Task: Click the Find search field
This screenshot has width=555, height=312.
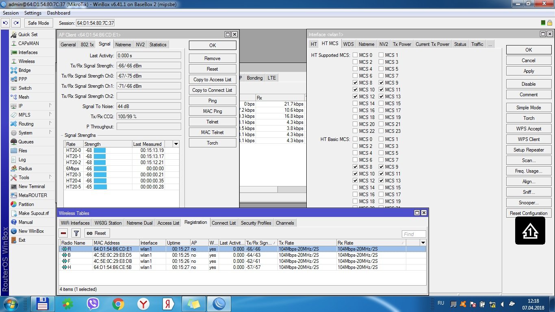Action: coord(414,234)
